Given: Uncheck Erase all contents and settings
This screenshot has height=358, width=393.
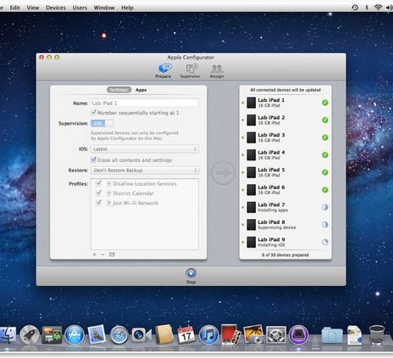Looking at the screenshot, I should (94, 159).
